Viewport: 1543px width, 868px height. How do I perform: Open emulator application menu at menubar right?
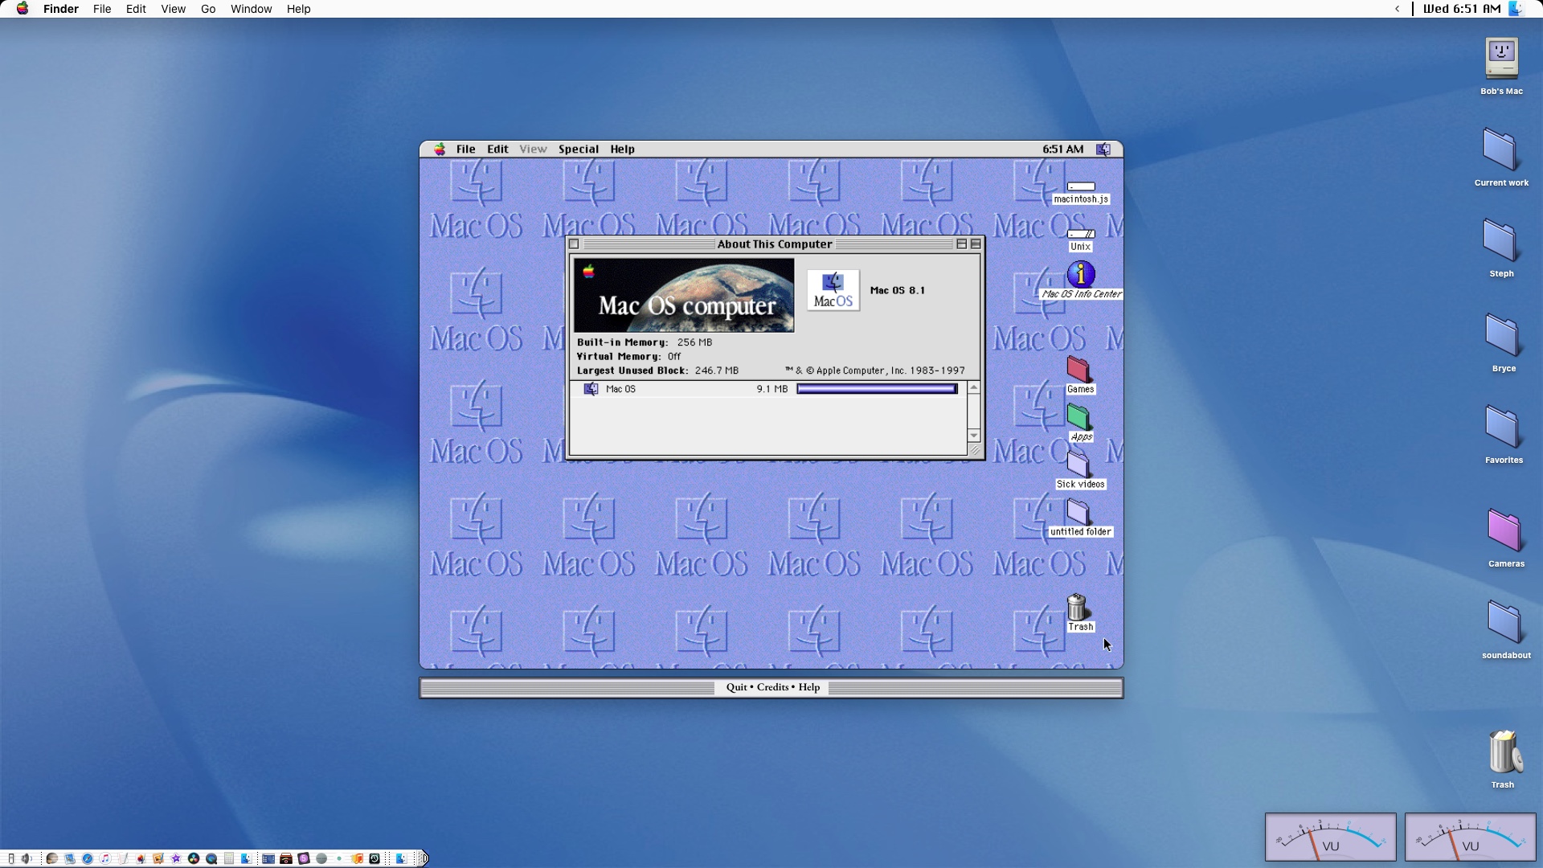point(1103,149)
